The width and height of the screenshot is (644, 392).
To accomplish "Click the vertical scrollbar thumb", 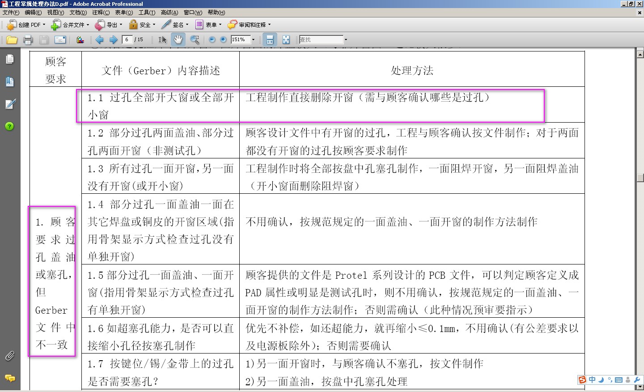I will pos(640,178).
